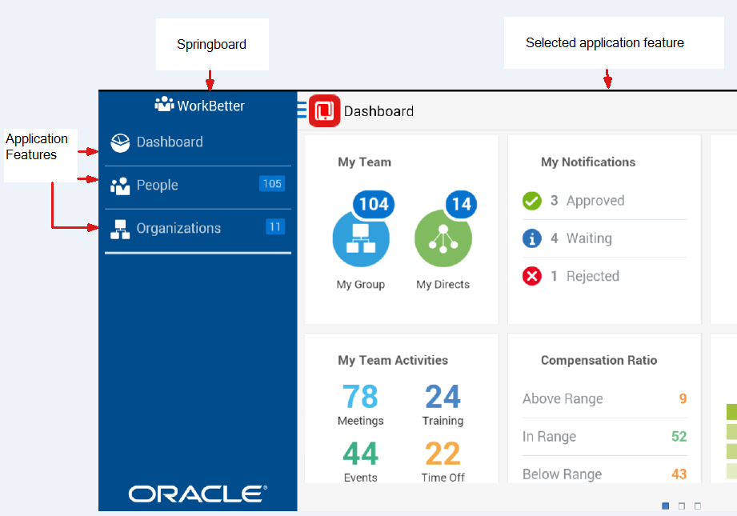Open the People springboard feature
The image size is (737, 516).
[198, 186]
